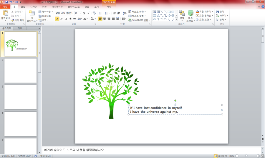Select the straight line shape
The height and width of the screenshot is (158, 265).
(162, 12)
